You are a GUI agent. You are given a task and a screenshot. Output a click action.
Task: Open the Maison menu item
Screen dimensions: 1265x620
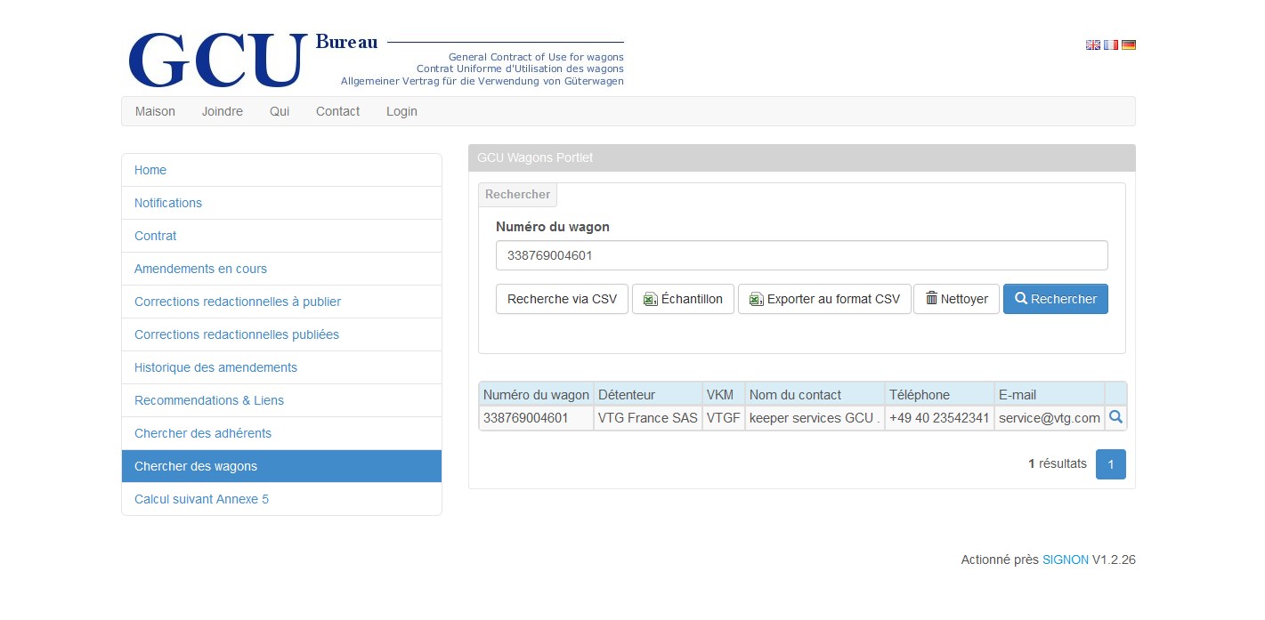[155, 111]
